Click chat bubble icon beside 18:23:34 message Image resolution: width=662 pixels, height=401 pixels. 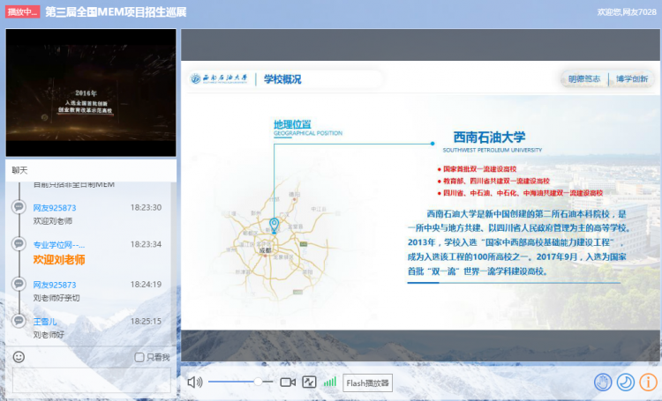pyautogui.click(x=19, y=244)
